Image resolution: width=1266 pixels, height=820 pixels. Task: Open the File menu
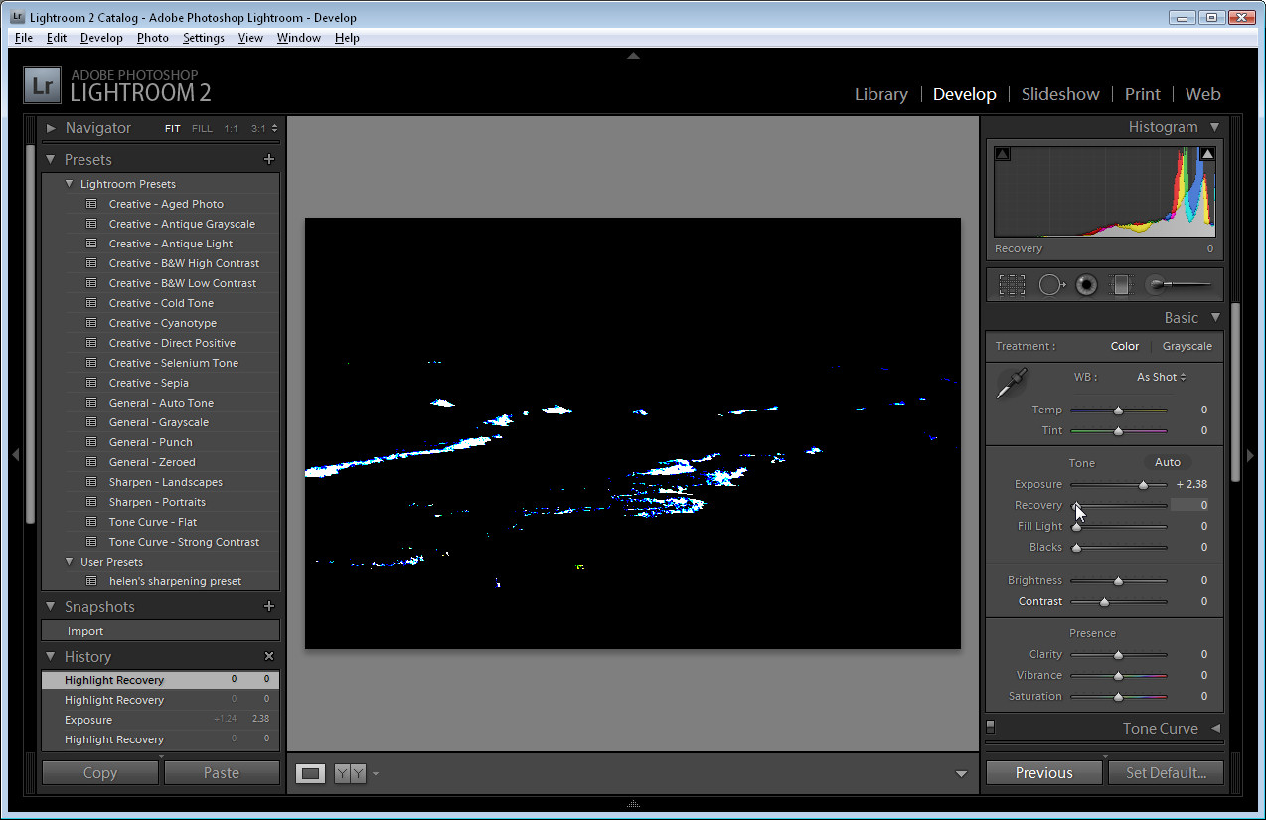click(x=24, y=38)
